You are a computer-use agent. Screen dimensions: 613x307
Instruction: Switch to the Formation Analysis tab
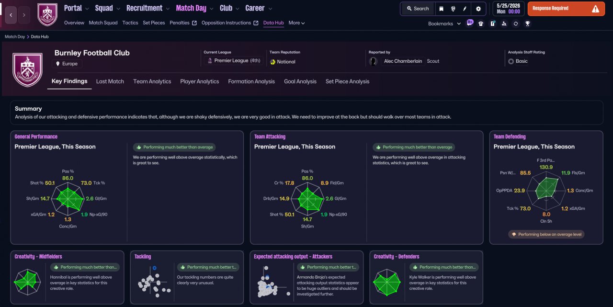pos(251,81)
